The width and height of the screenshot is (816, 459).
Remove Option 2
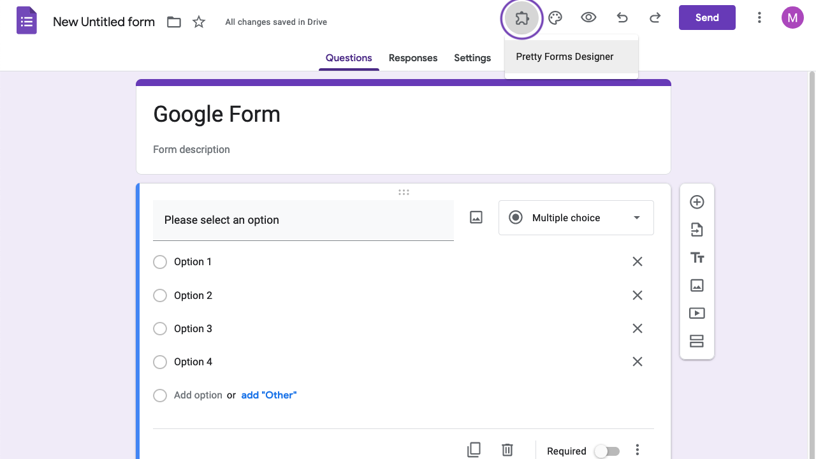tap(637, 295)
